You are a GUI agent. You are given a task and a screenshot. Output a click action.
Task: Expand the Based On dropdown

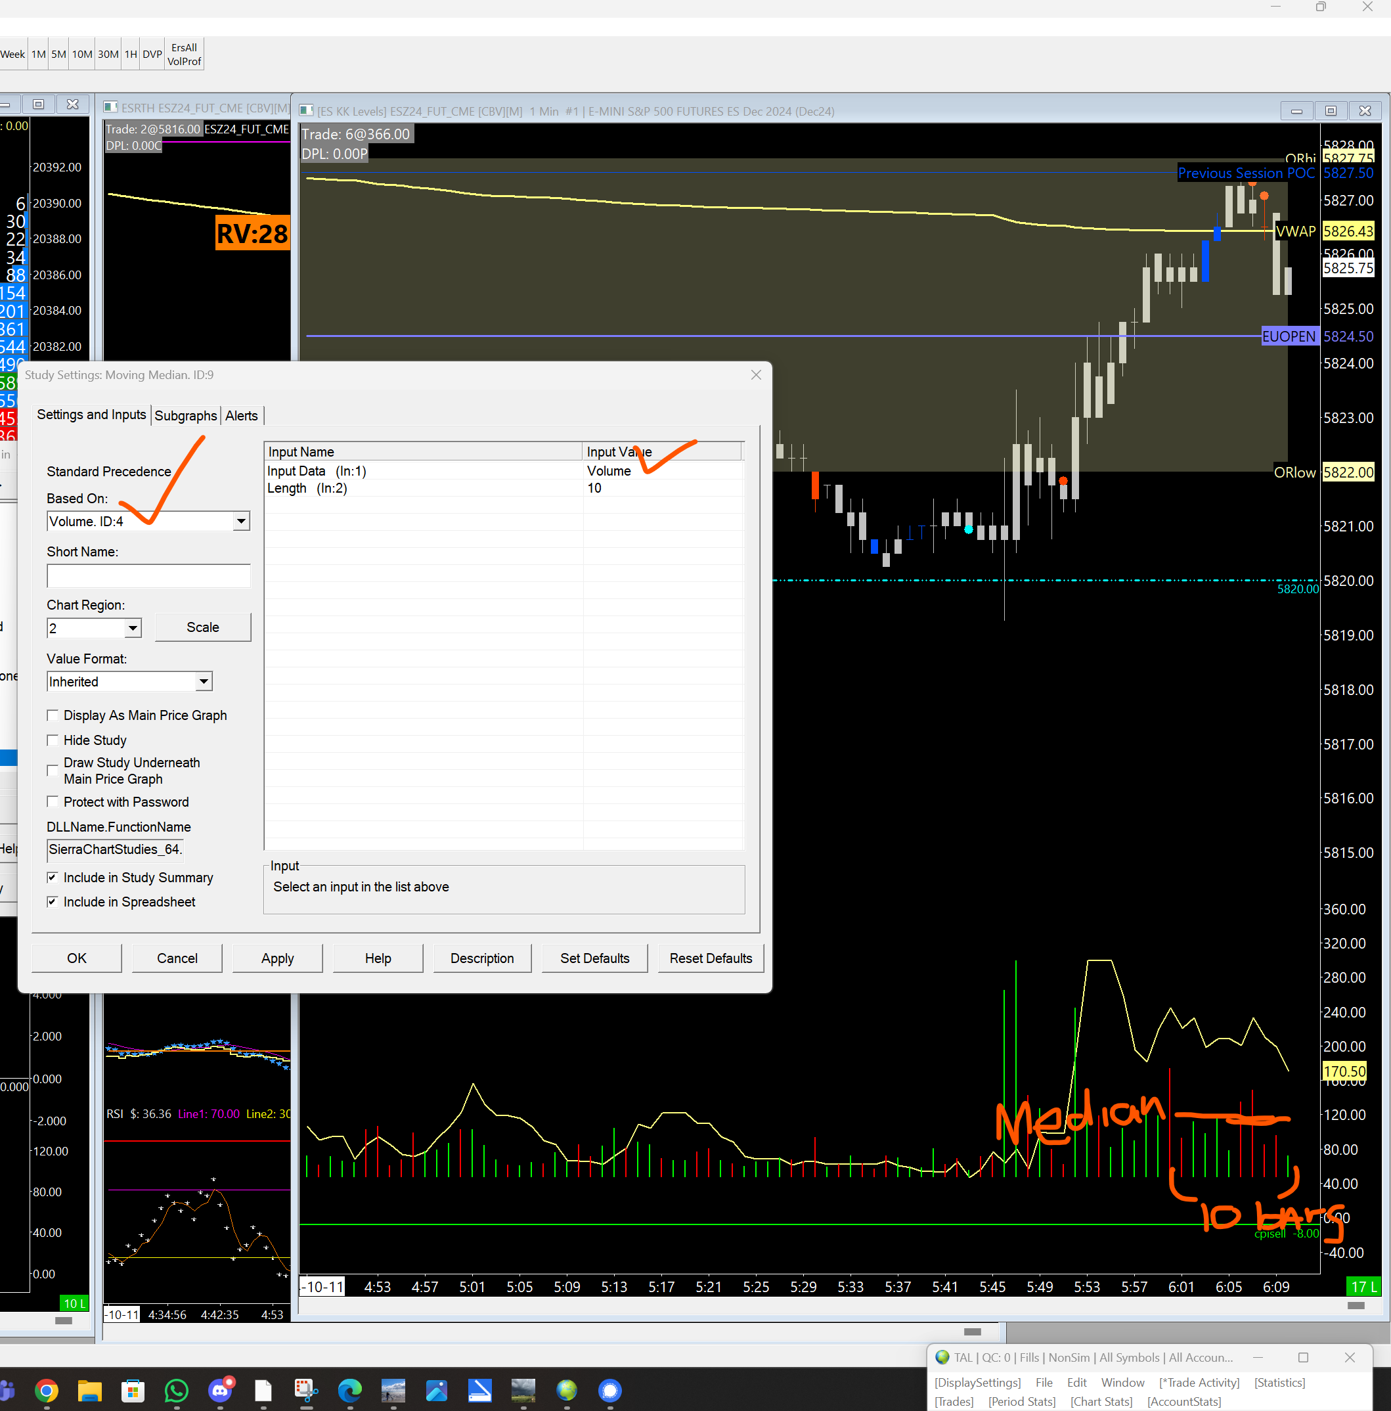pyautogui.click(x=241, y=522)
